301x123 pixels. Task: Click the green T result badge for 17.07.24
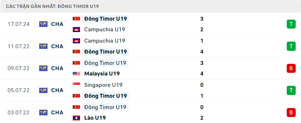click(291, 24)
